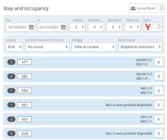Expand the DBL row chevron
The height and width of the screenshot is (140, 167).
coord(159,76)
